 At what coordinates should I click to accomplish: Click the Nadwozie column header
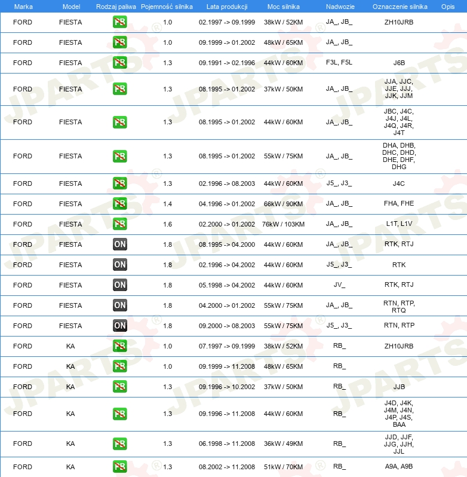(340, 7)
